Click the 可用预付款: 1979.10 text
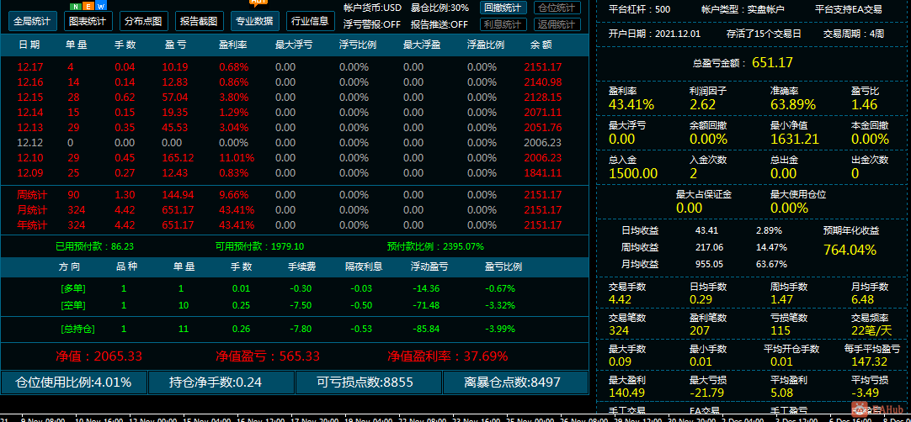The height and width of the screenshot is (422, 911). [259, 246]
